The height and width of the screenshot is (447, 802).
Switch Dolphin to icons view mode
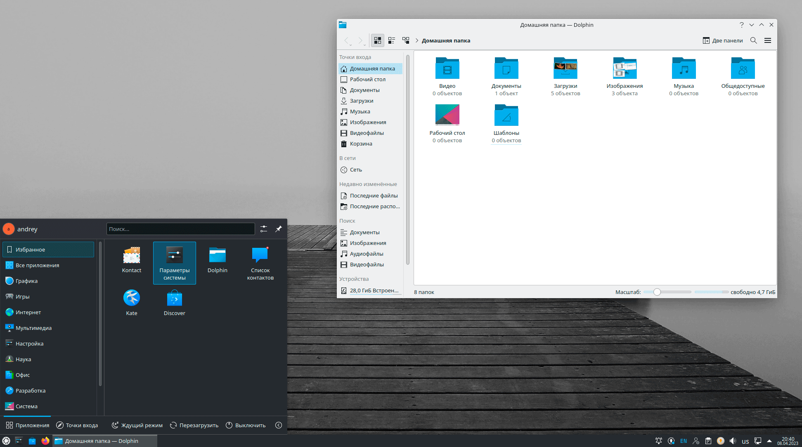(377, 40)
